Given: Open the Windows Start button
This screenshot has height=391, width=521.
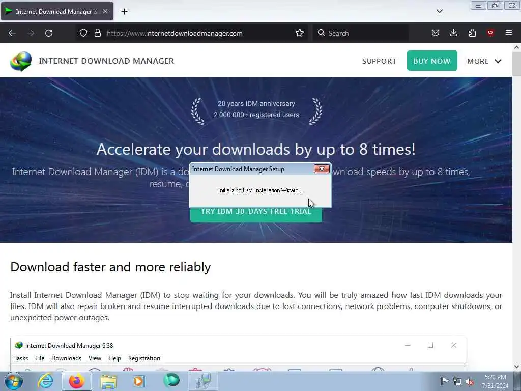Looking at the screenshot, I should click(14, 381).
